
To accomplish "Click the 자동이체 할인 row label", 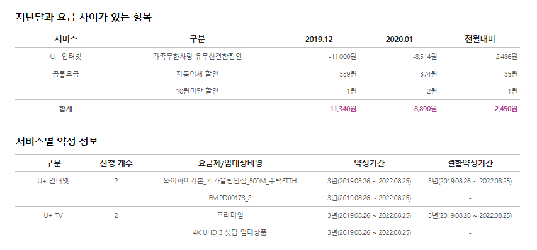I will tap(197, 73).
